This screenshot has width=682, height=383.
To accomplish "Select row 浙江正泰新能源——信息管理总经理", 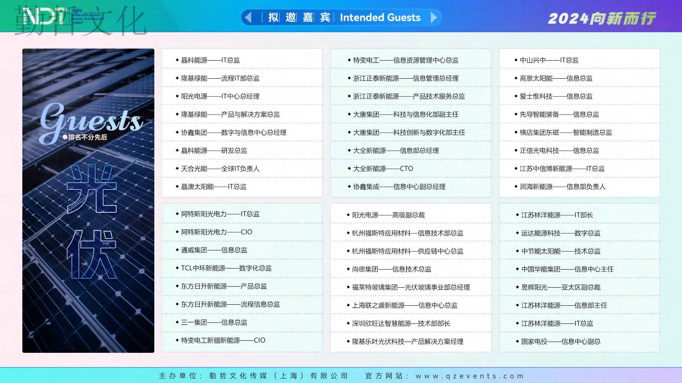I will [411, 78].
